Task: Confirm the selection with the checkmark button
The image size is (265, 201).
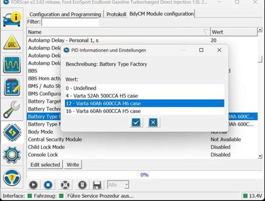Action: 136,122
